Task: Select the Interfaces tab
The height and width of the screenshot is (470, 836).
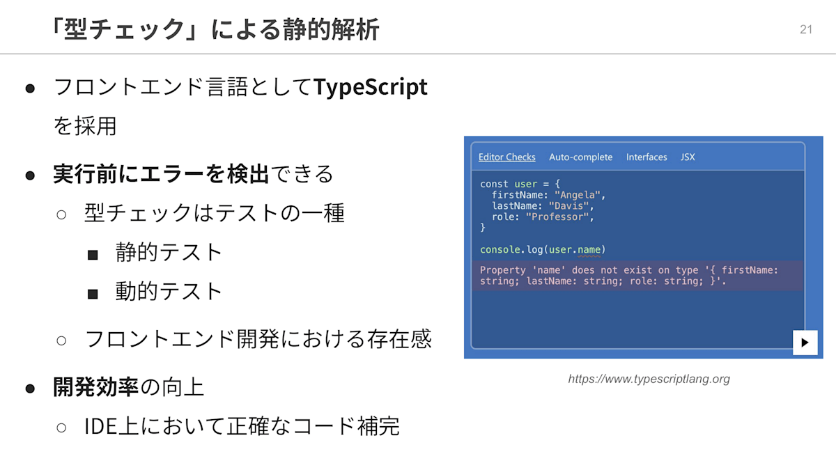Action: (647, 157)
